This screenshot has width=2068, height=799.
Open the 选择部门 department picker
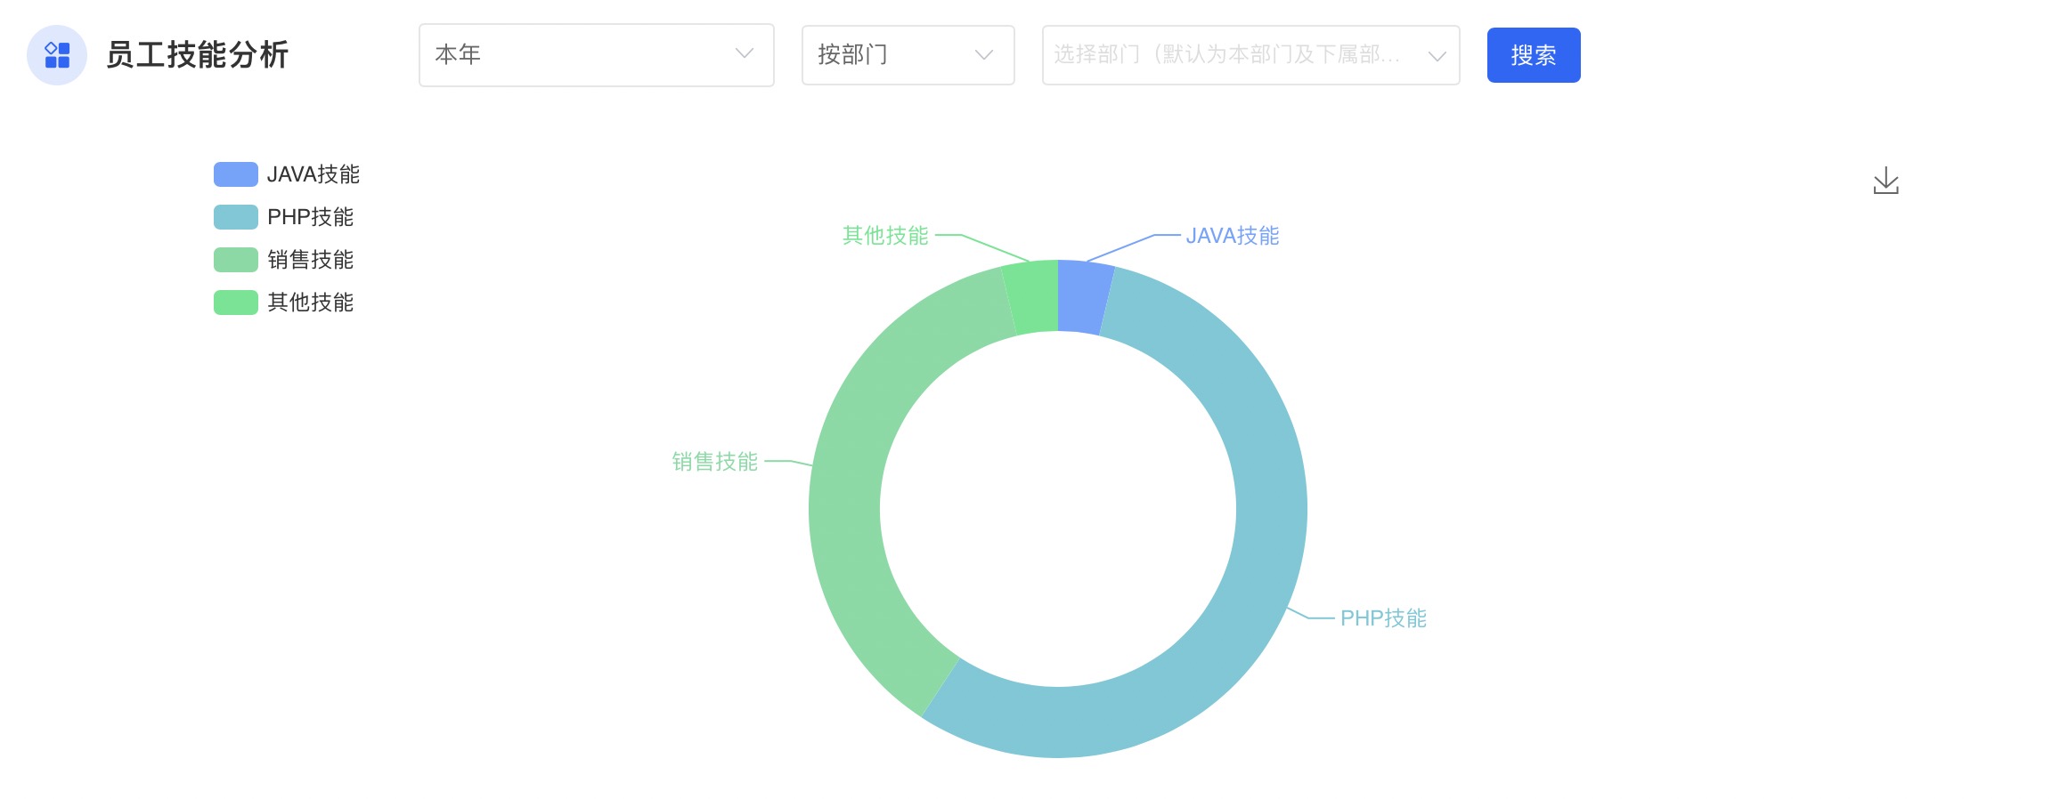pyautogui.click(x=1229, y=55)
